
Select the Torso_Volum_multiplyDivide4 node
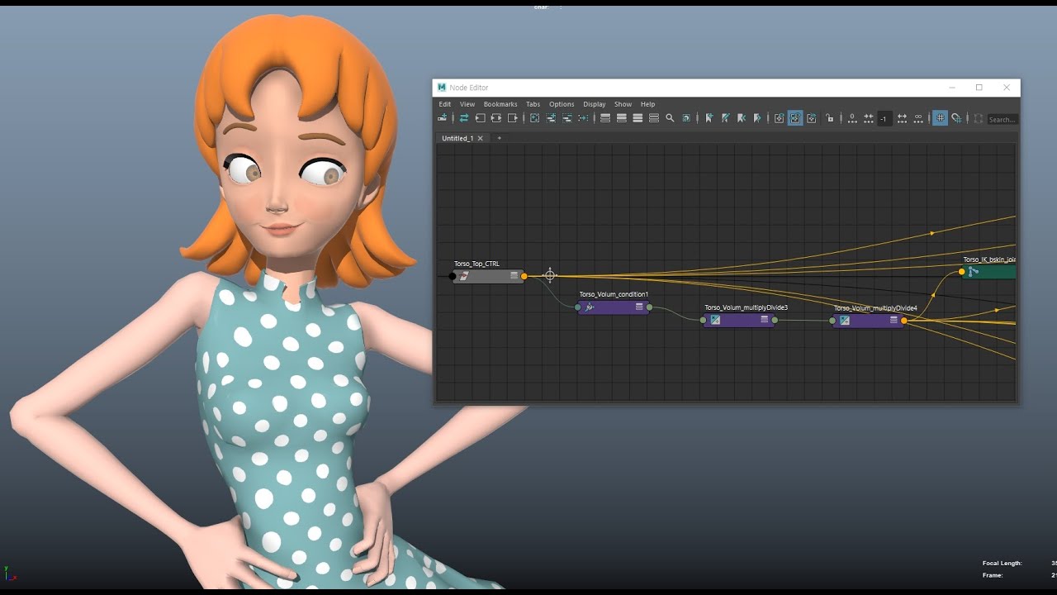868,321
